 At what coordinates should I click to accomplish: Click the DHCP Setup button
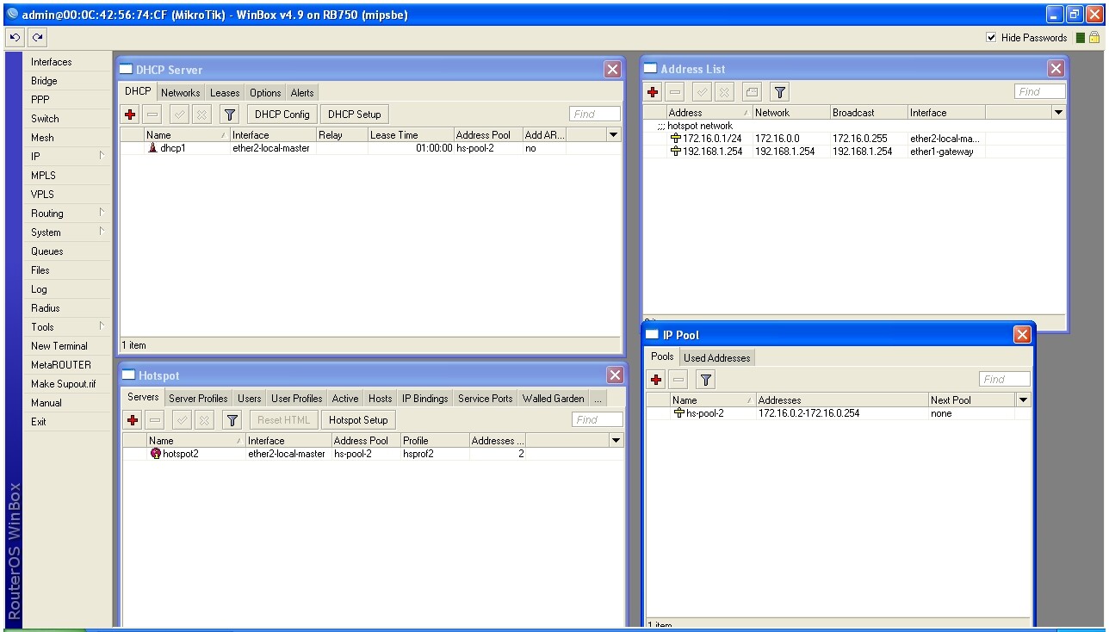354,115
